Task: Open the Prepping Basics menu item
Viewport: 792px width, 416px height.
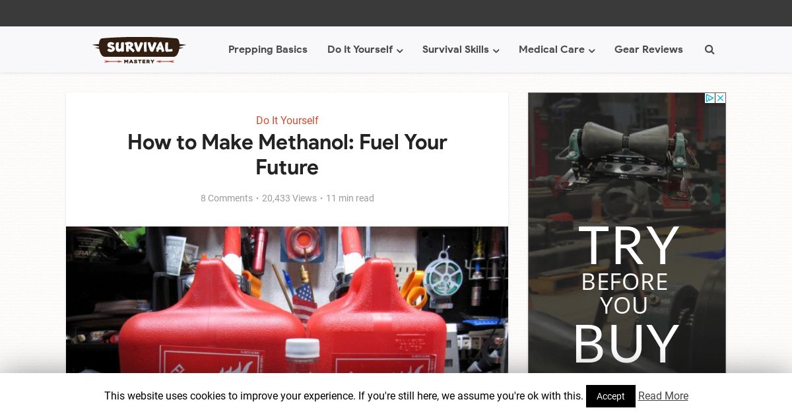Action: [268, 50]
